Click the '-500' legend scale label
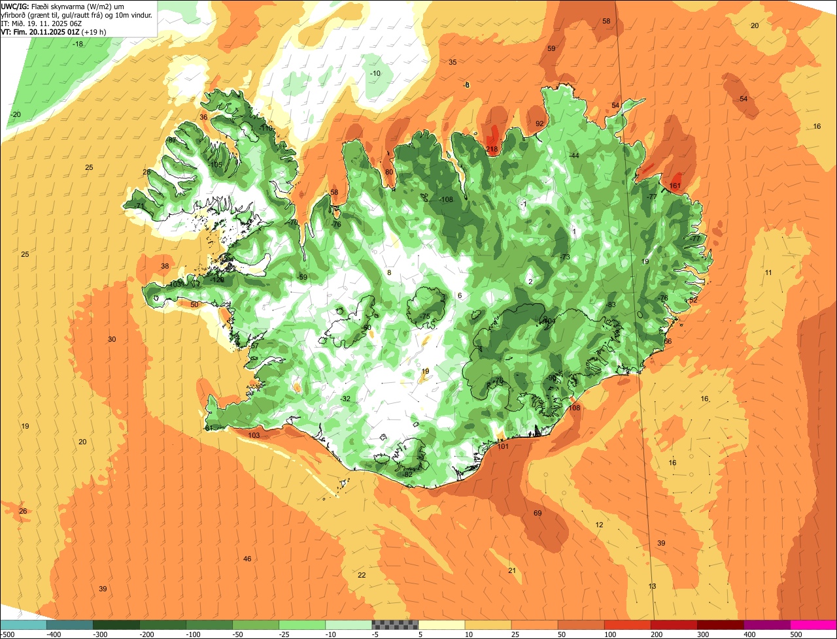The height and width of the screenshot is (639, 837). click(7, 634)
